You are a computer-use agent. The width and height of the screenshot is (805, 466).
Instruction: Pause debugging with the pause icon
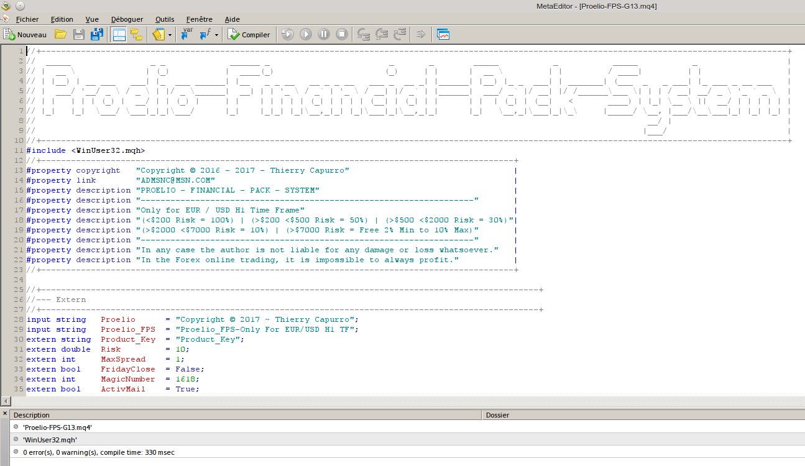click(x=324, y=35)
